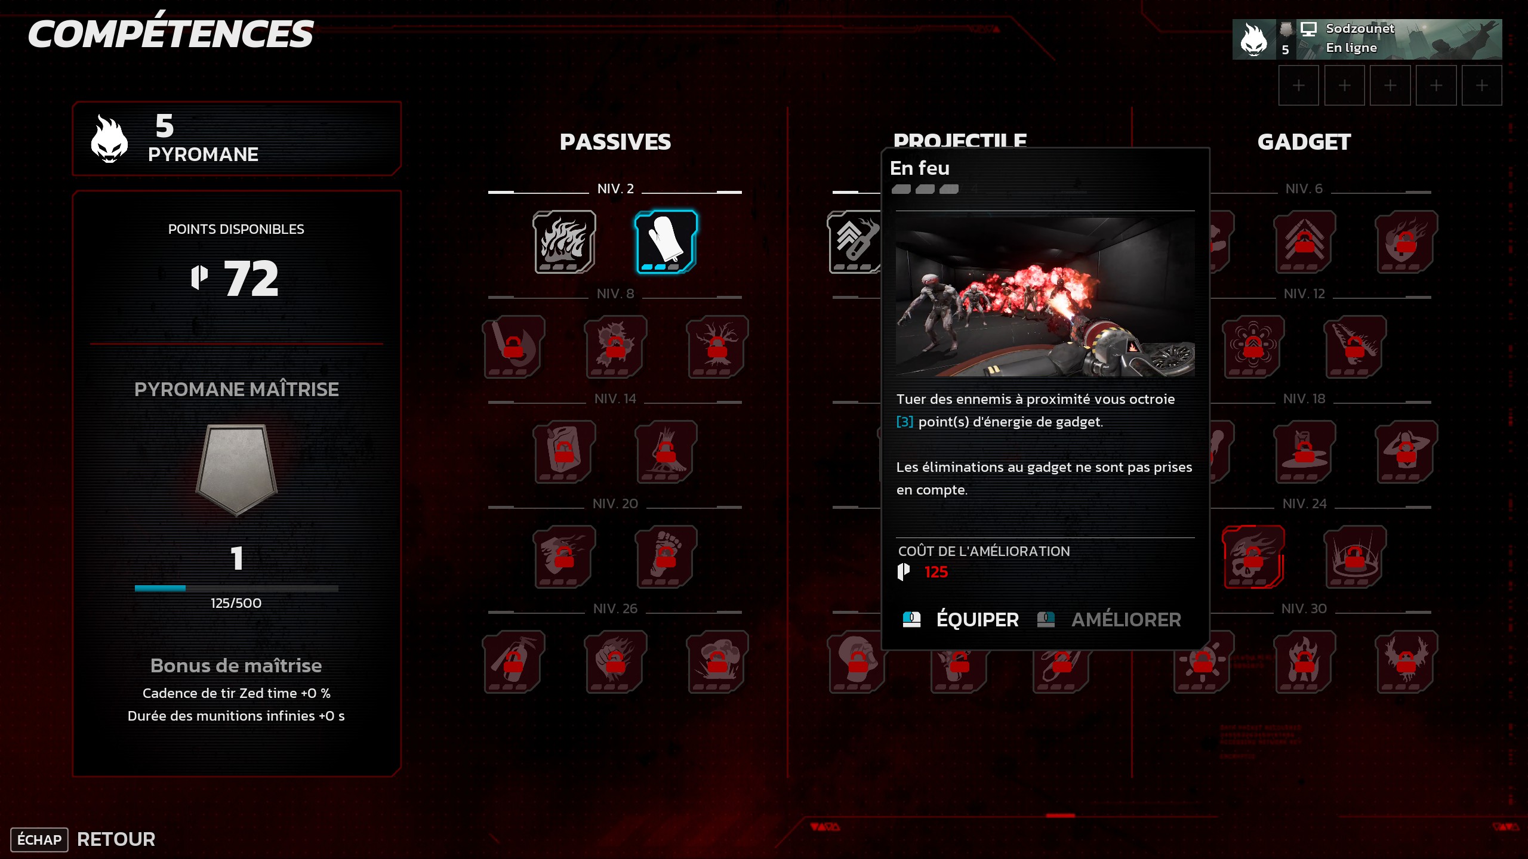Select the highlighted flaming skull gadget skill

1253,557
